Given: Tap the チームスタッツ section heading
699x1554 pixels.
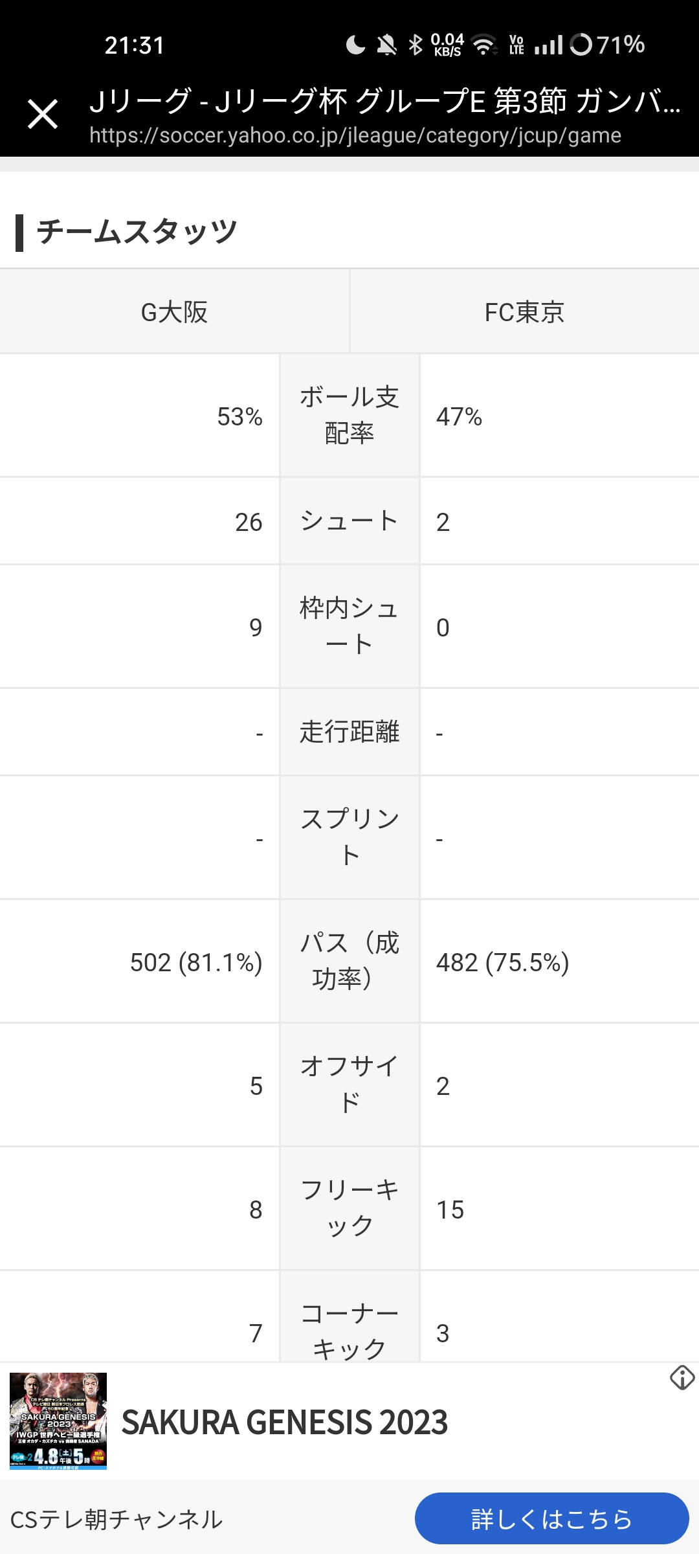Looking at the screenshot, I should [137, 231].
